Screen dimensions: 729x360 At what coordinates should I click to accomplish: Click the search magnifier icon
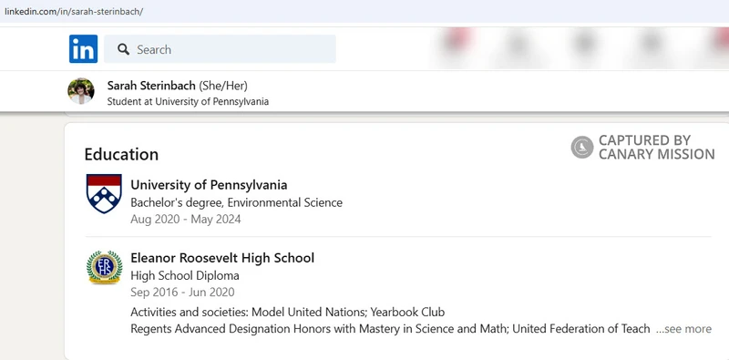pos(123,49)
